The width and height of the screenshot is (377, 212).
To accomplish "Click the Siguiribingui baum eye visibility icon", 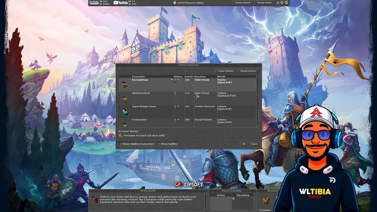I will pyautogui.click(x=179, y=106).
